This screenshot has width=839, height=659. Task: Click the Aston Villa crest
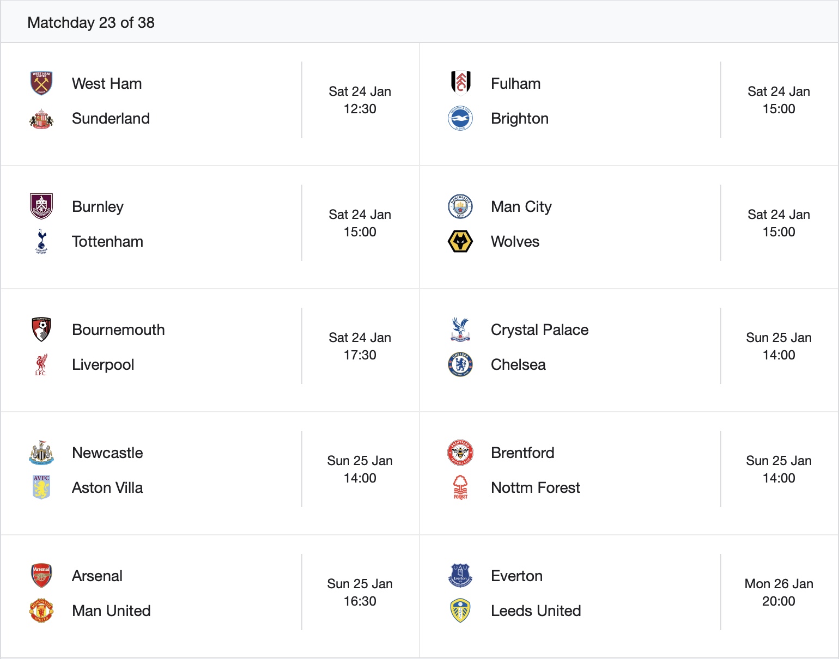tap(41, 487)
